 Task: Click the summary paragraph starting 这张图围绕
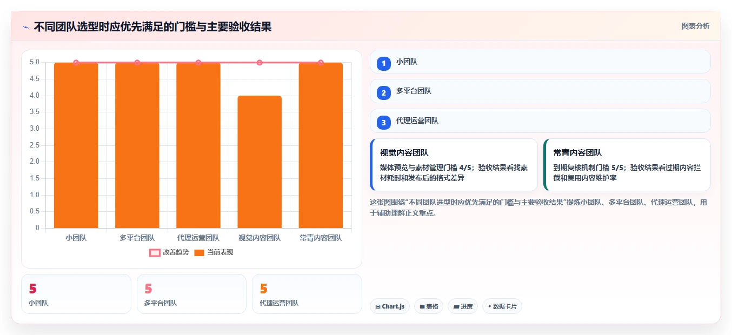click(538, 207)
